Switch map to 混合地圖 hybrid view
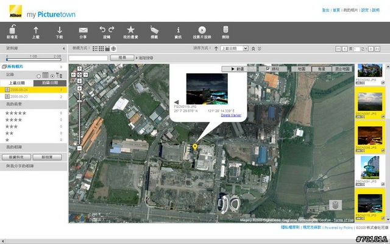Viewport: 390px width, 244px height. [x=342, y=69]
